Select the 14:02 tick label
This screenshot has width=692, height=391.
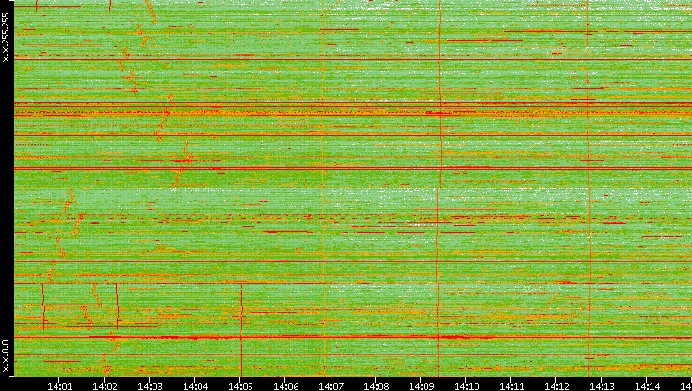105,386
